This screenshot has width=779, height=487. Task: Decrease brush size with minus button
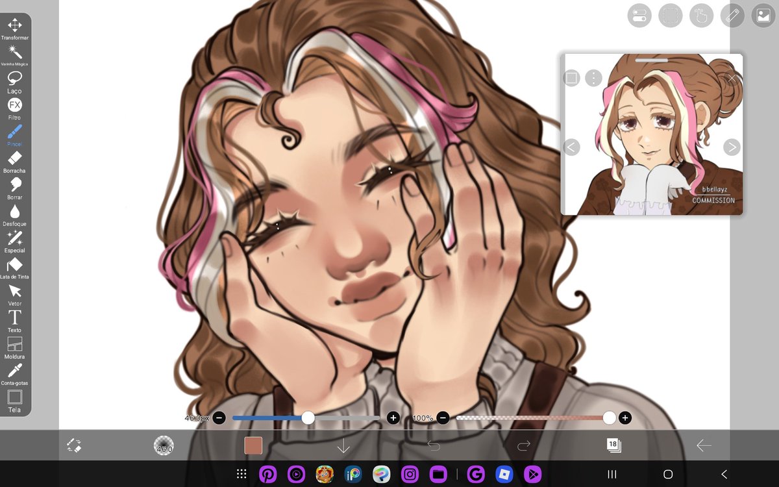coord(219,418)
